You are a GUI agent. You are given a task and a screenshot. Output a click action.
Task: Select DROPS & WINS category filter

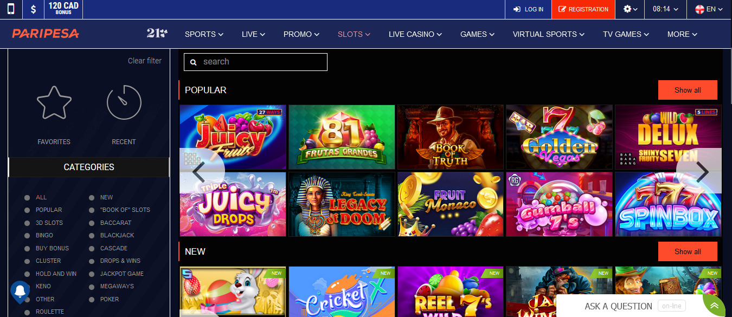point(120,261)
